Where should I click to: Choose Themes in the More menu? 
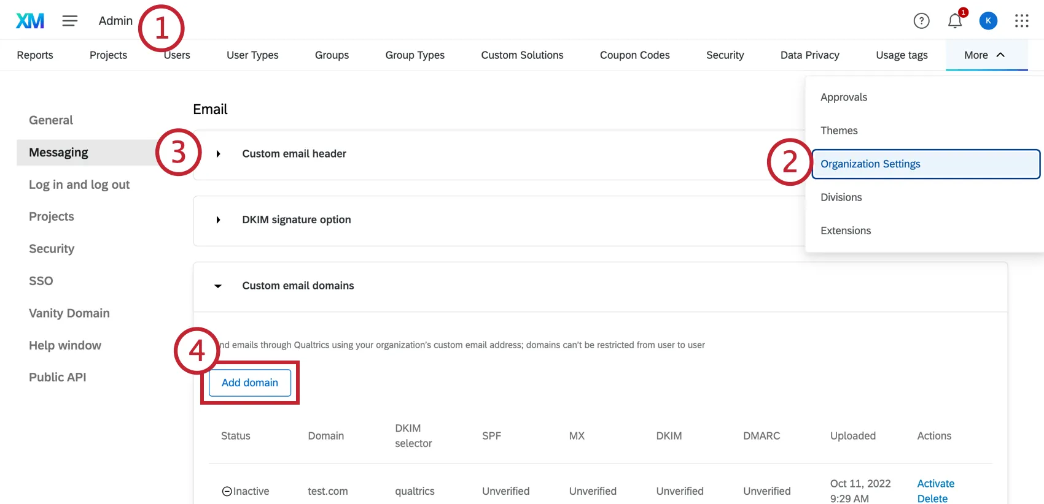[839, 131]
